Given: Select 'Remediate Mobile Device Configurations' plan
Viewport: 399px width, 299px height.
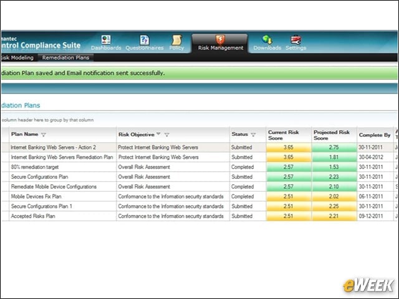Looking at the screenshot, I should tap(54, 187).
